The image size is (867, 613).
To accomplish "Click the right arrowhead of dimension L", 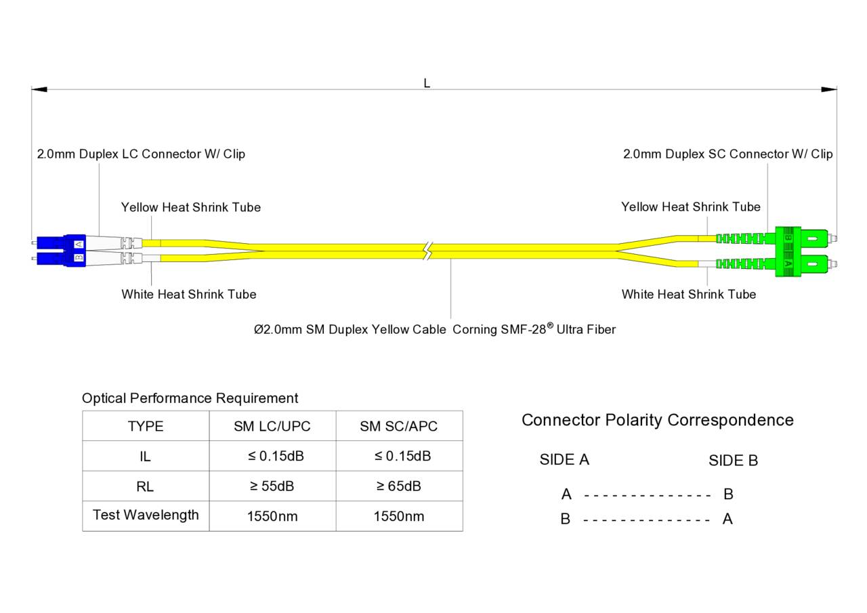I will click(x=829, y=89).
